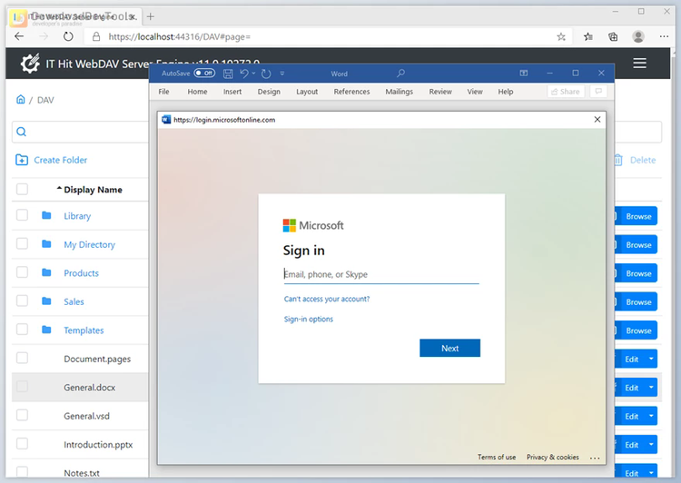Click the browser Refresh icon
681x483 pixels.
[x=68, y=36]
